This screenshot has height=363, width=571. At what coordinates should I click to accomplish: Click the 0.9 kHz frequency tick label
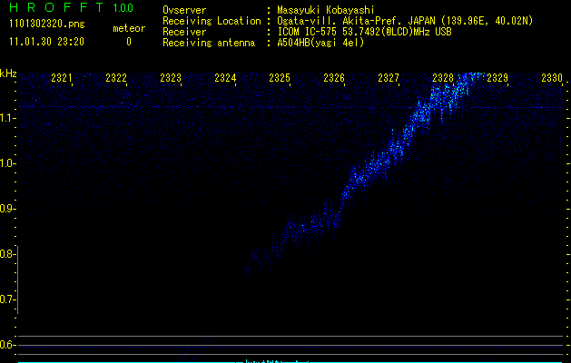point(7,209)
